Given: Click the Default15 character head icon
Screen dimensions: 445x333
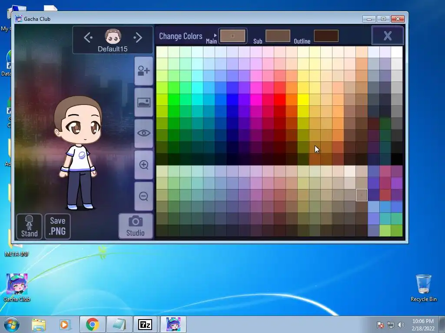Looking at the screenshot, I should [113, 36].
